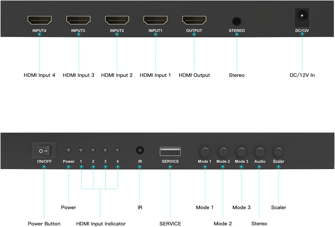Viewport: 335px width, 227px height.
Task: Select the "HDMI Input 1" caption text
Action: coord(155,75)
